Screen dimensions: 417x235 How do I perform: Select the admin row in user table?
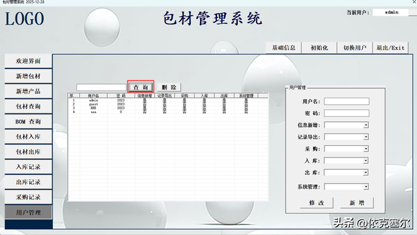[x=168, y=100]
